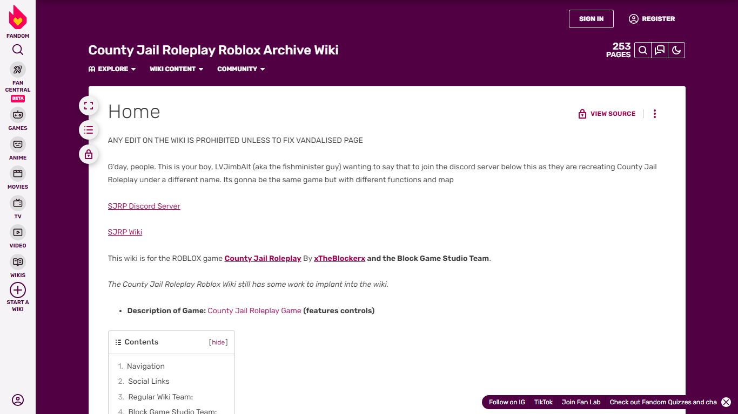Click the page protection lock icon

coord(89,155)
